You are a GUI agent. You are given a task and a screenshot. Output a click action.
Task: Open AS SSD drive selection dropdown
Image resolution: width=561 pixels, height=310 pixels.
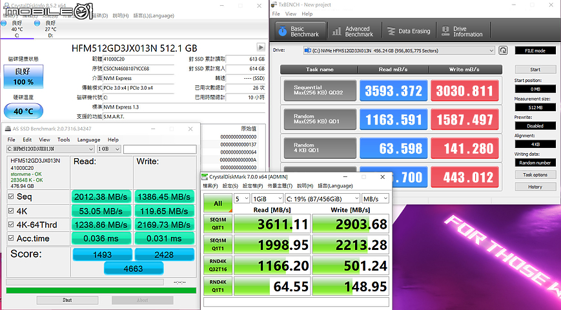click(50, 149)
